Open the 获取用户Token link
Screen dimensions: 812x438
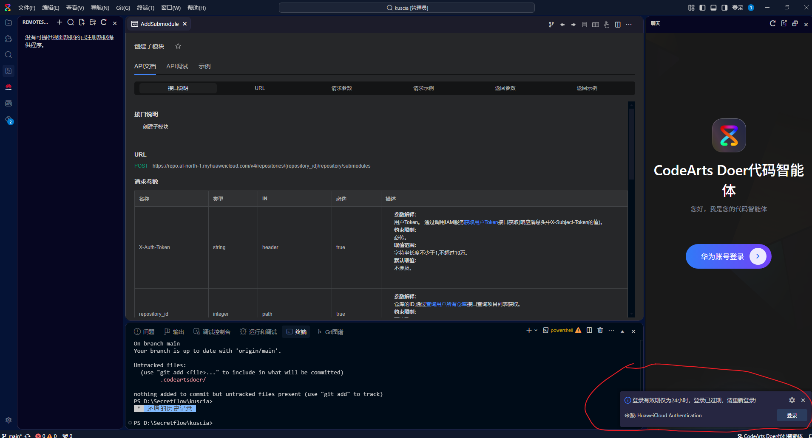pos(481,222)
